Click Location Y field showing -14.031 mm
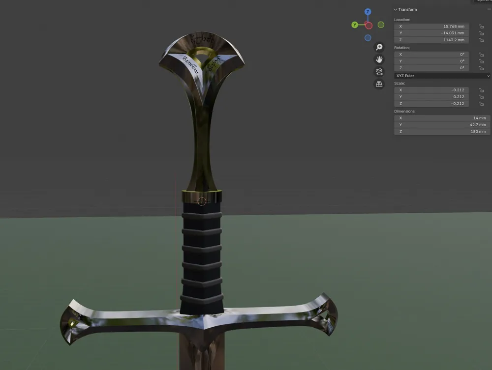Screen dimensions: 492x370 point(431,33)
